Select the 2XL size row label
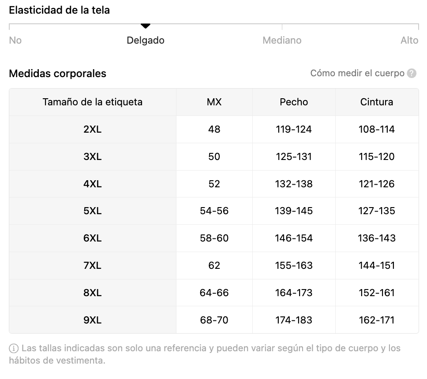The height and width of the screenshot is (379, 427). (x=93, y=130)
